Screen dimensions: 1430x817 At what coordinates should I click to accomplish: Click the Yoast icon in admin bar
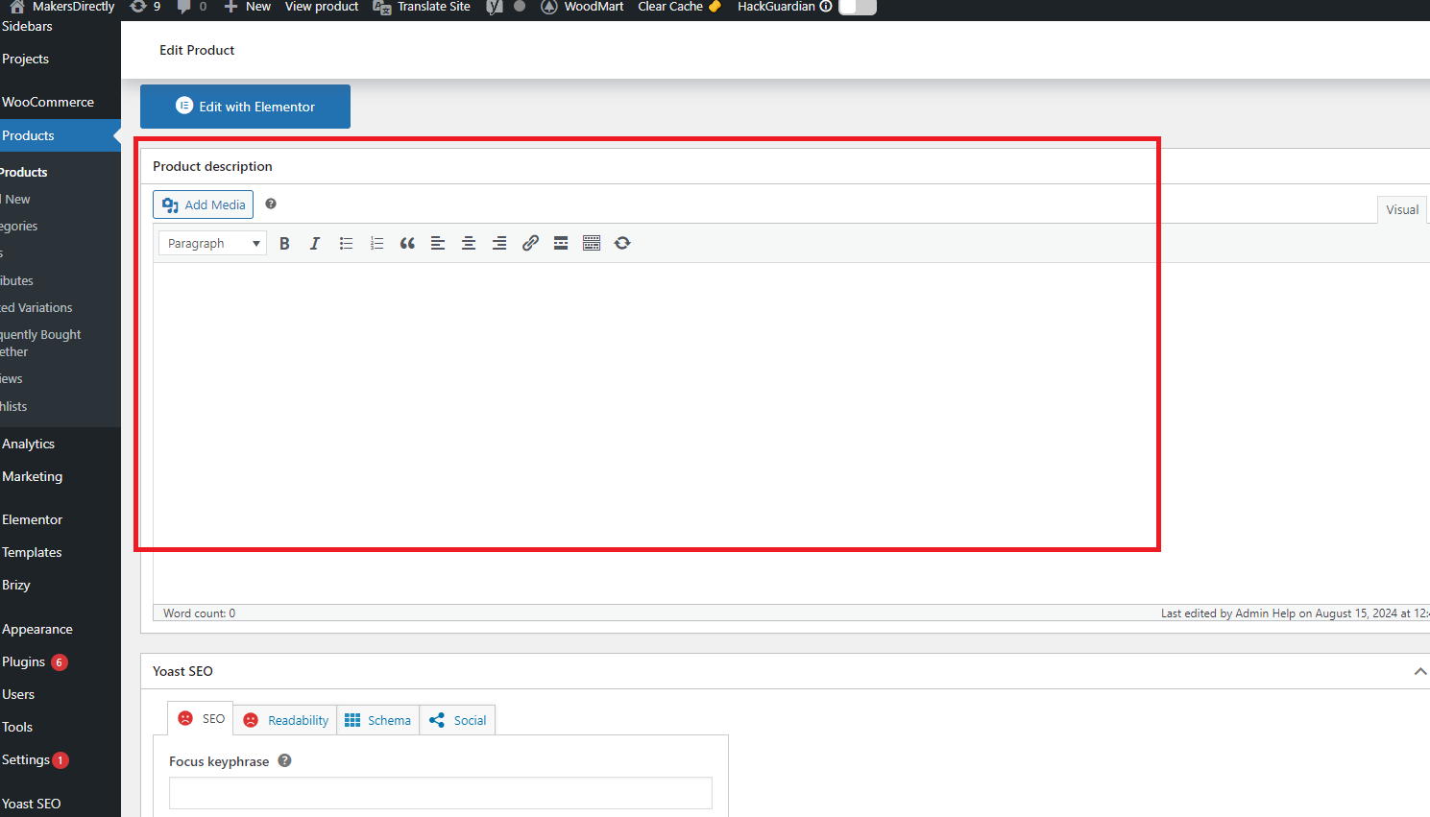[495, 7]
